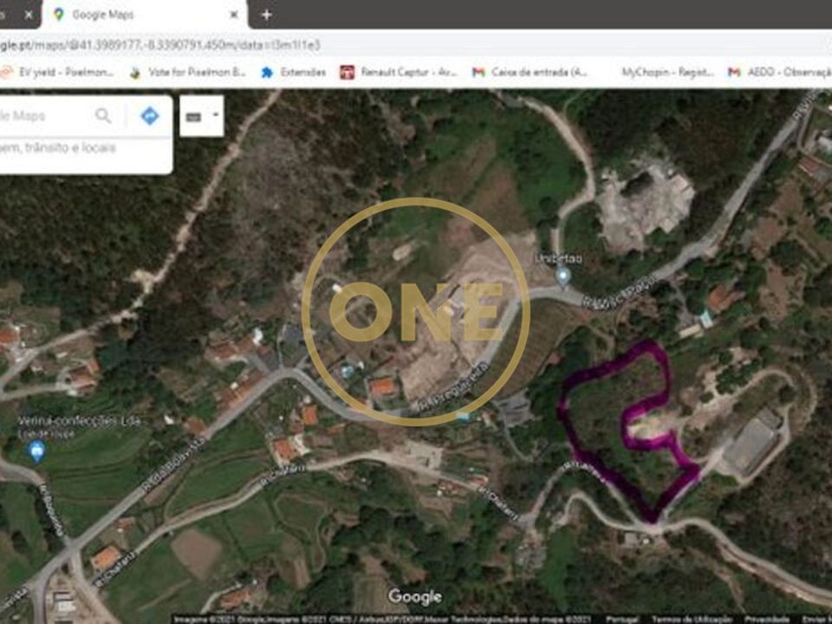This screenshot has height=624, width=832.
Task: Select the Verinui confecções map pin
Action: (36, 452)
